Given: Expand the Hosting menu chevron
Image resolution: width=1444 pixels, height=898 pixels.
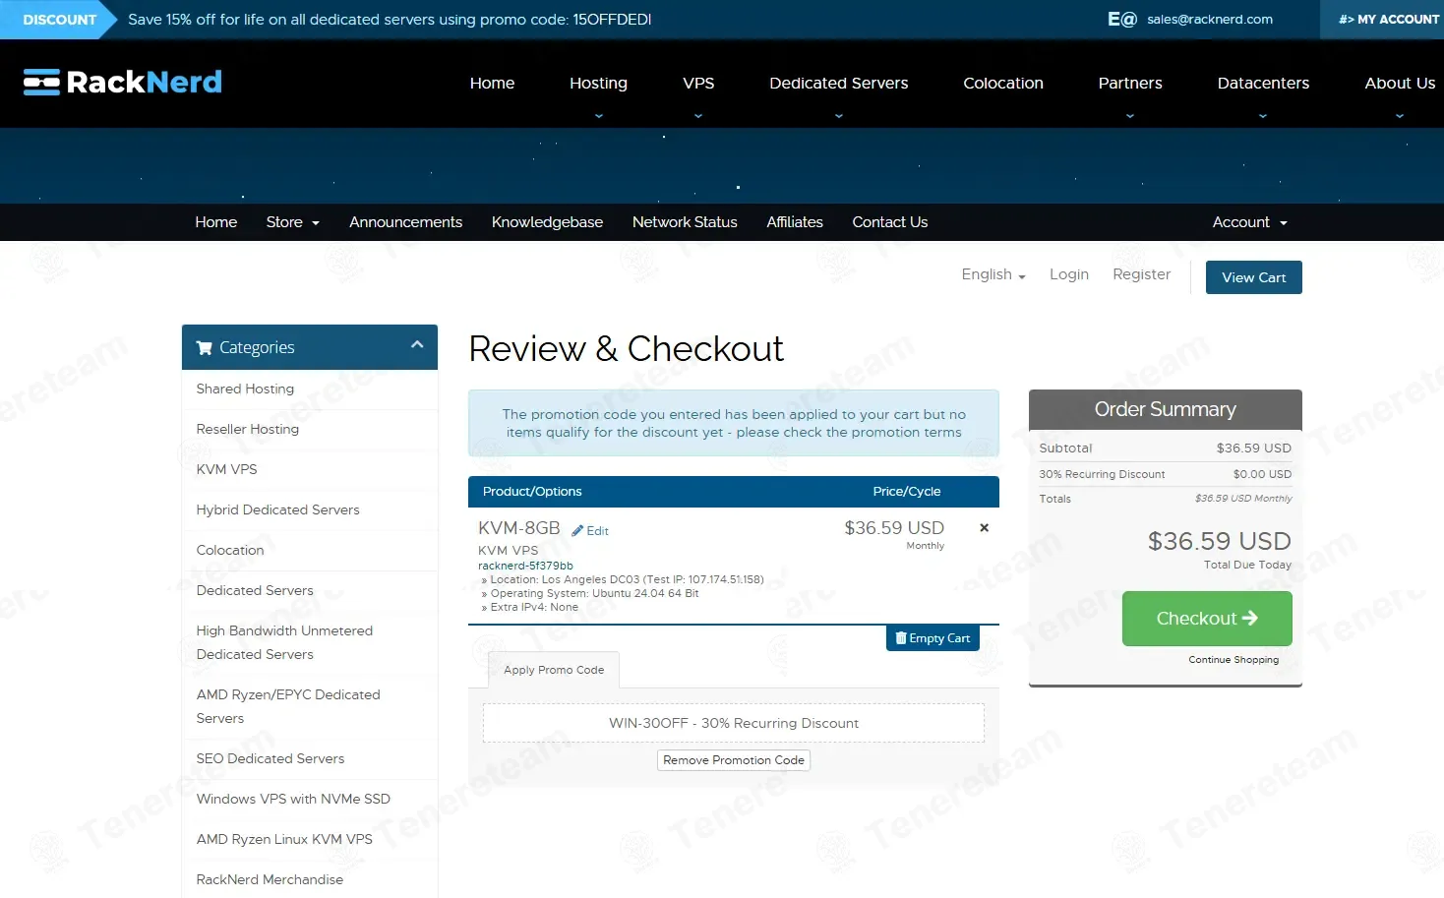Looking at the screenshot, I should (x=598, y=116).
